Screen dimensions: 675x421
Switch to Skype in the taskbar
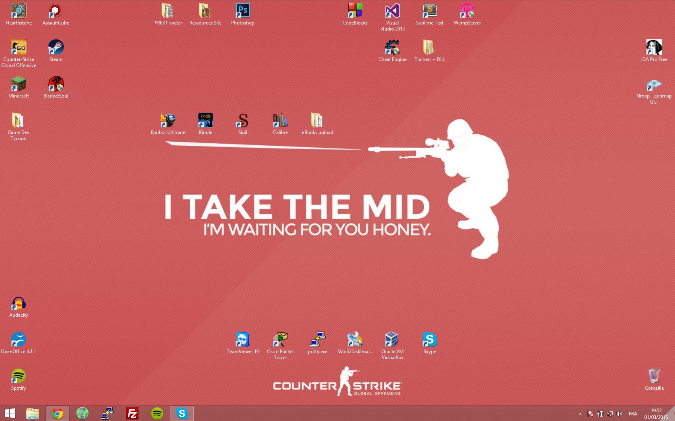(182, 413)
